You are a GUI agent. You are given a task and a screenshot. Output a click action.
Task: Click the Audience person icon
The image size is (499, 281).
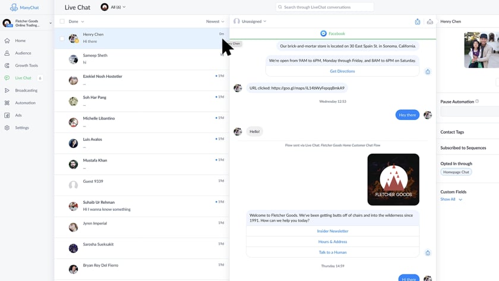(7, 53)
